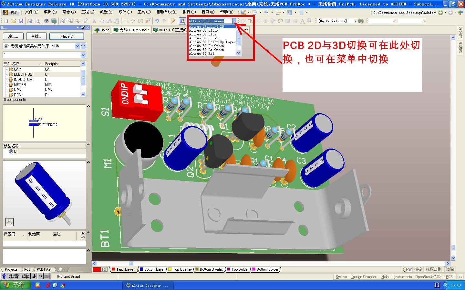The image size is (465, 290).
Task: Open the library panel options arrow menu
Action: pyautogui.click(x=77, y=28)
